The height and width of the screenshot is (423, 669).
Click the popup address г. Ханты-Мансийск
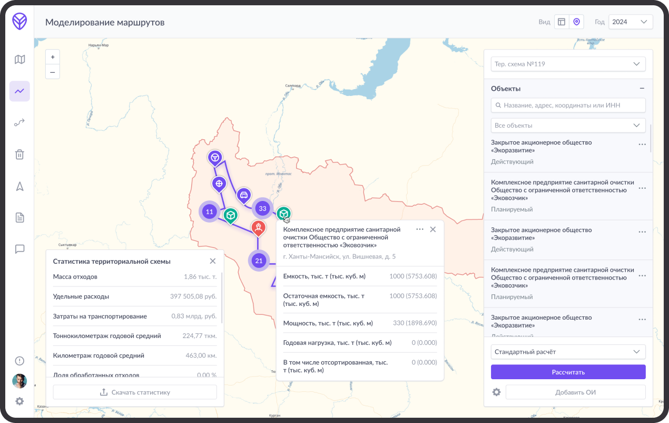339,257
